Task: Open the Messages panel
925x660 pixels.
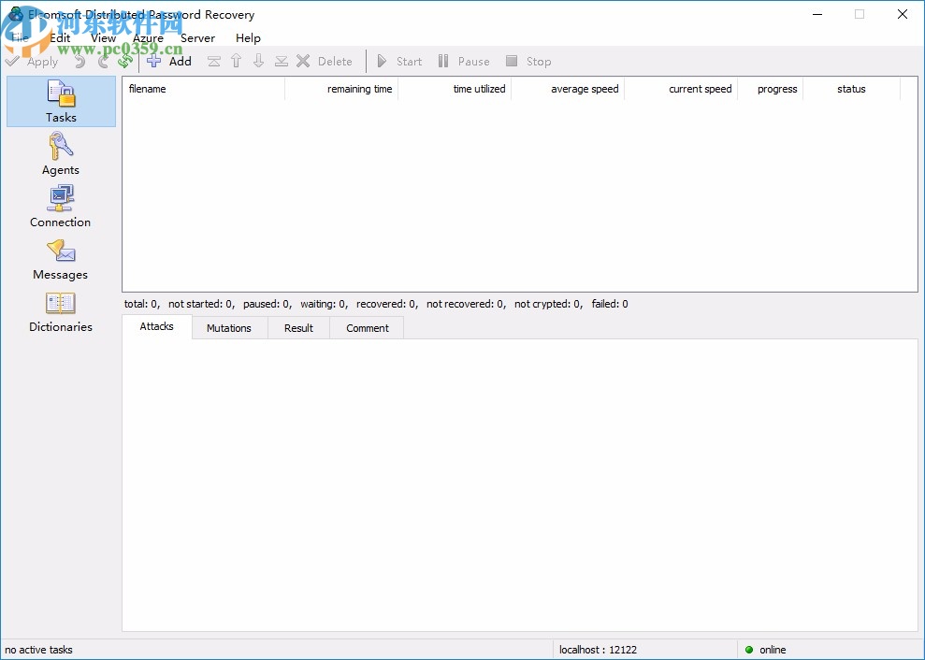Action: point(60,256)
